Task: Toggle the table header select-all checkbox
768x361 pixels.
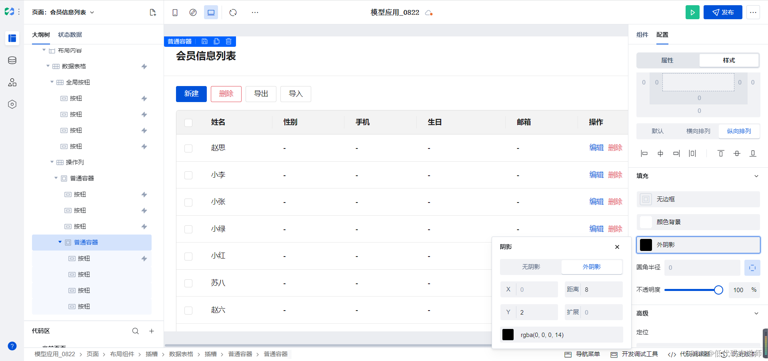Action: 188,122
